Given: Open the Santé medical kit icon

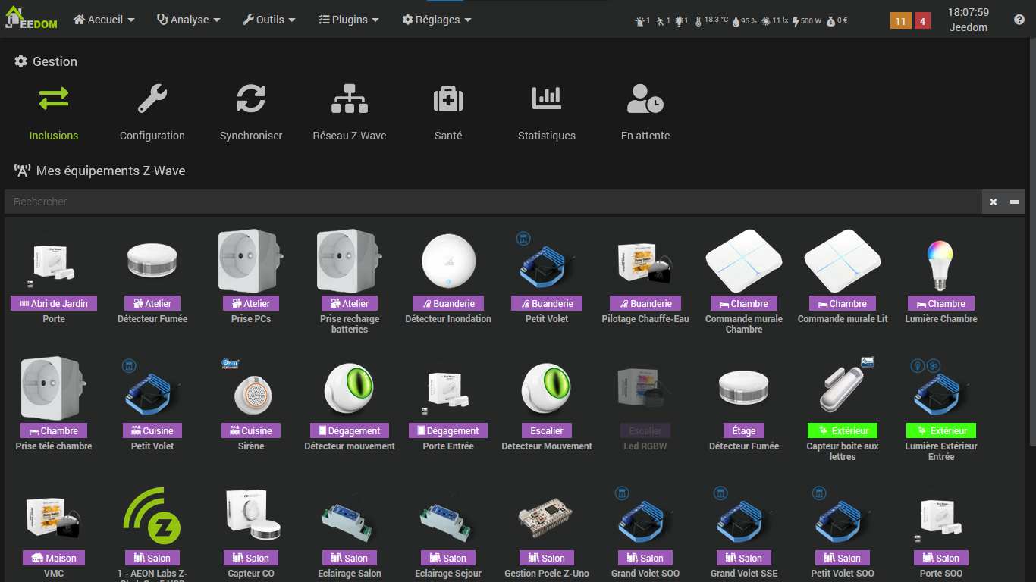Looking at the screenshot, I should coord(448,99).
